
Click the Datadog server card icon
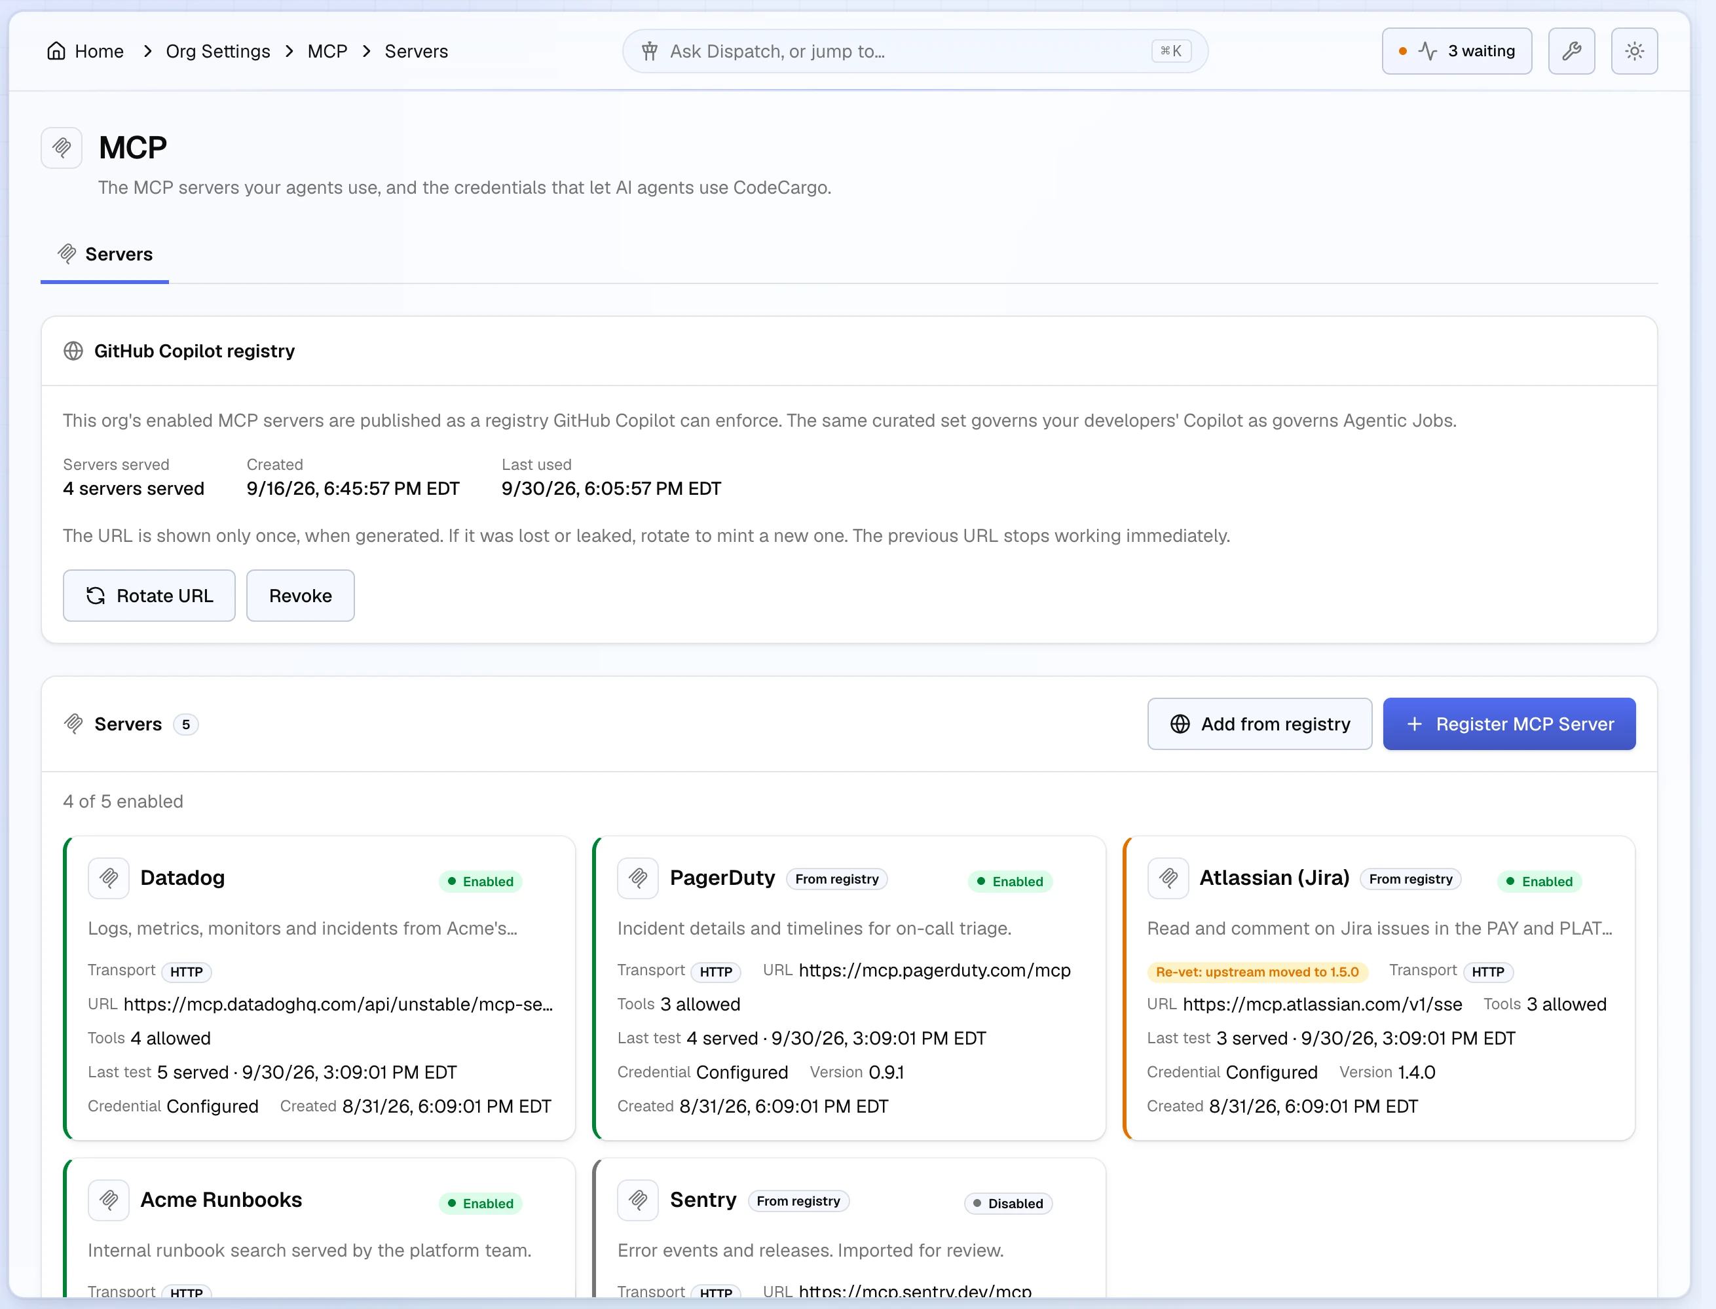click(108, 878)
